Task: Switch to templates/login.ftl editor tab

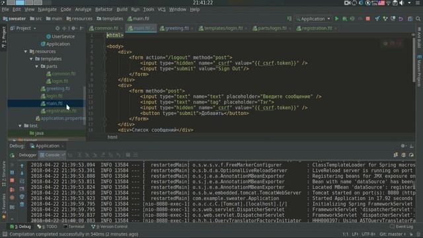Action: coord(223,28)
